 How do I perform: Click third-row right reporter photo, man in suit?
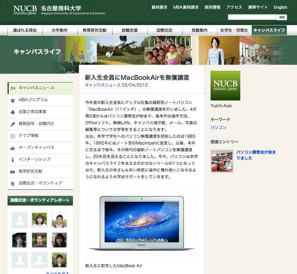pos(59,260)
